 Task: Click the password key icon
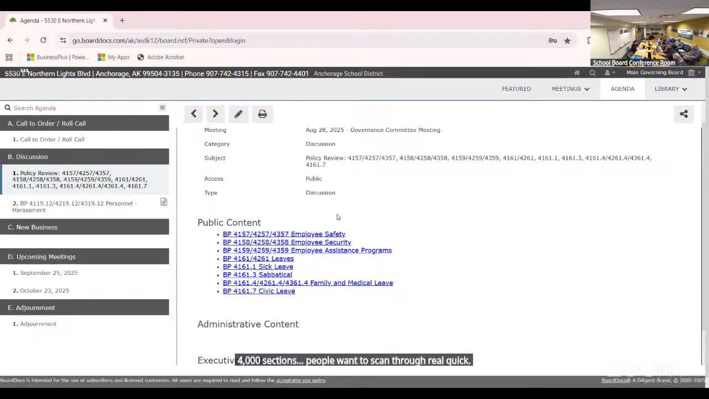(x=552, y=40)
